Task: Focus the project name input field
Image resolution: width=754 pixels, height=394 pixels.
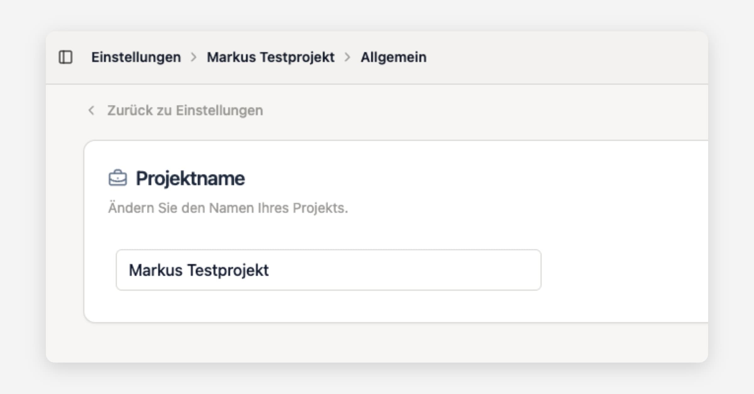Action: (x=329, y=270)
